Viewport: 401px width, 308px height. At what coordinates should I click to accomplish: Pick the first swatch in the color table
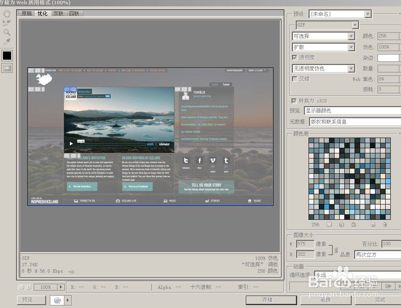pyautogui.click(x=311, y=140)
